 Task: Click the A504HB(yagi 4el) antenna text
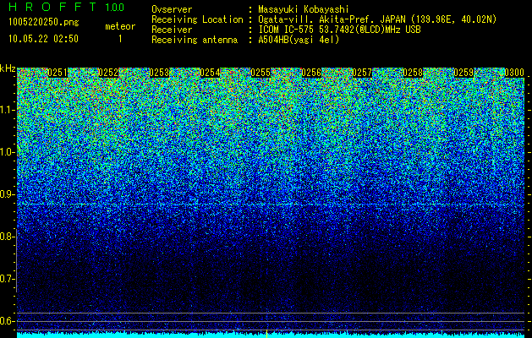click(x=299, y=40)
